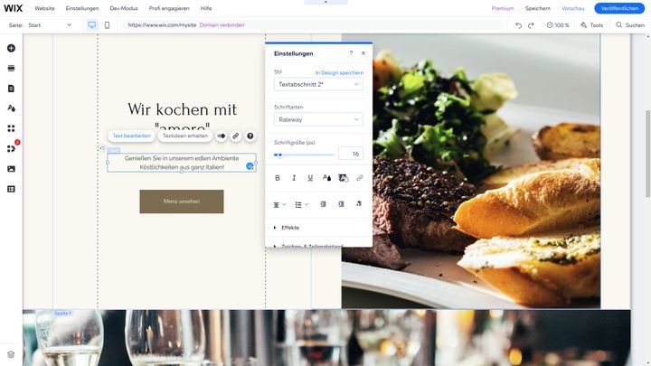Toggle bold formatting
The height and width of the screenshot is (366, 651).
click(278, 178)
